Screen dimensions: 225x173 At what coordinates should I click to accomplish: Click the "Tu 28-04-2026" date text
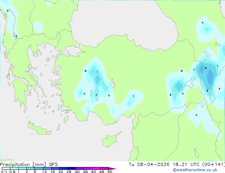click(x=149, y=165)
